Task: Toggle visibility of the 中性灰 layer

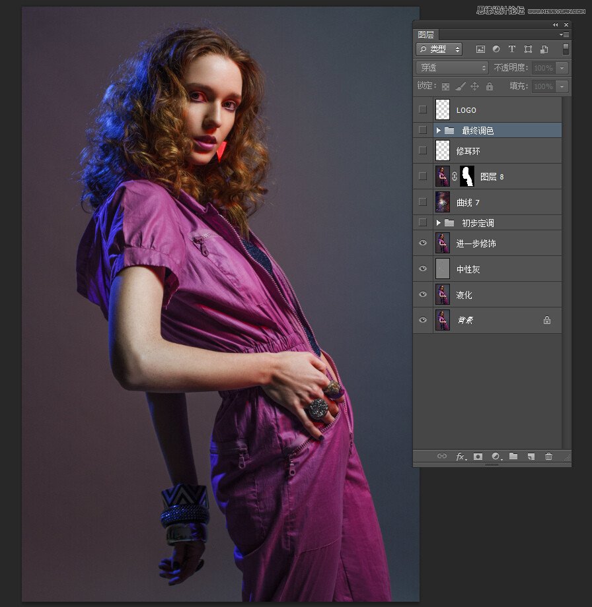Action: (423, 269)
